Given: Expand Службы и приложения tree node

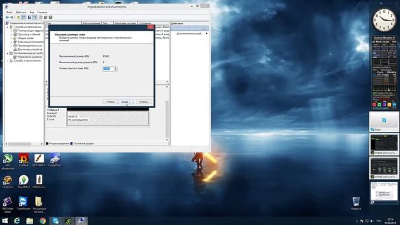Looking at the screenshot, I should point(7,61).
